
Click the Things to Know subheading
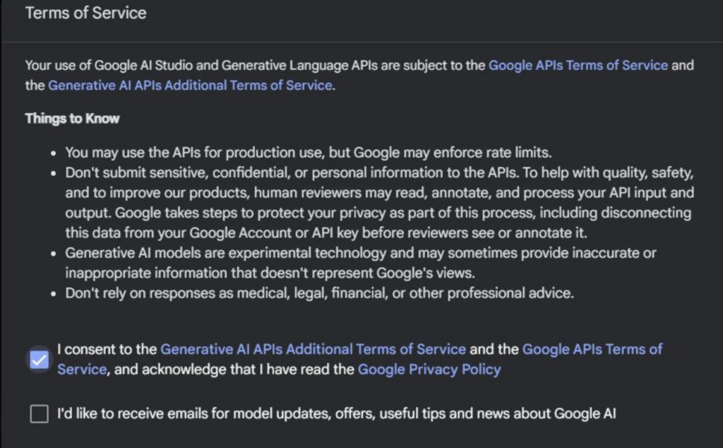pos(72,119)
